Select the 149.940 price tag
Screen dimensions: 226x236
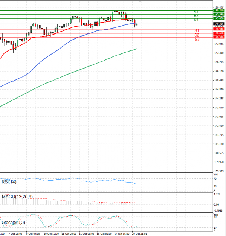pos(219,14)
